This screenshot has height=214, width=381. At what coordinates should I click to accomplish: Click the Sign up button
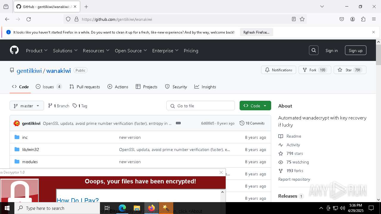coord(356,51)
